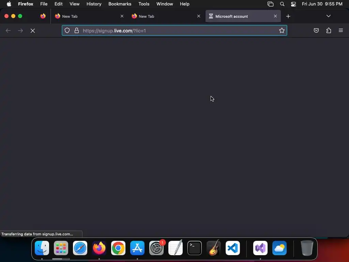This screenshot has width=349, height=262.
Task: Bookmark this page with star icon
Action: [282, 30]
